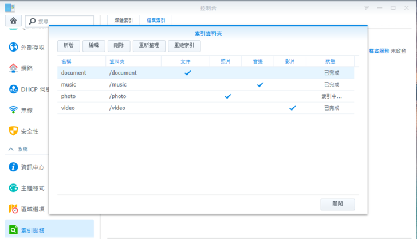The height and width of the screenshot is (239, 417).
Task: Toggle video row video type checkmark
Action: [293, 108]
